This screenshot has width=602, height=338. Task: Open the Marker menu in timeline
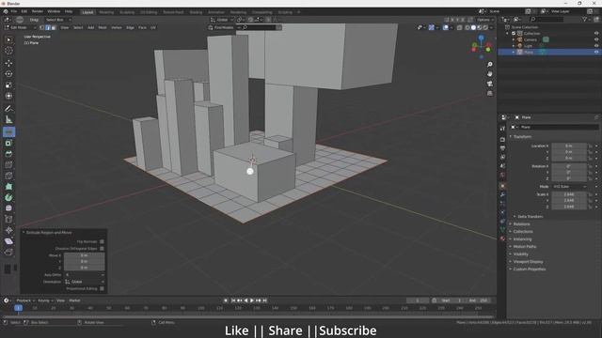(x=74, y=300)
